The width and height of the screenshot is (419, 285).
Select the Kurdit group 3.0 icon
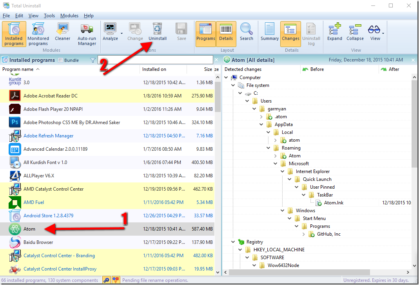coord(15,81)
